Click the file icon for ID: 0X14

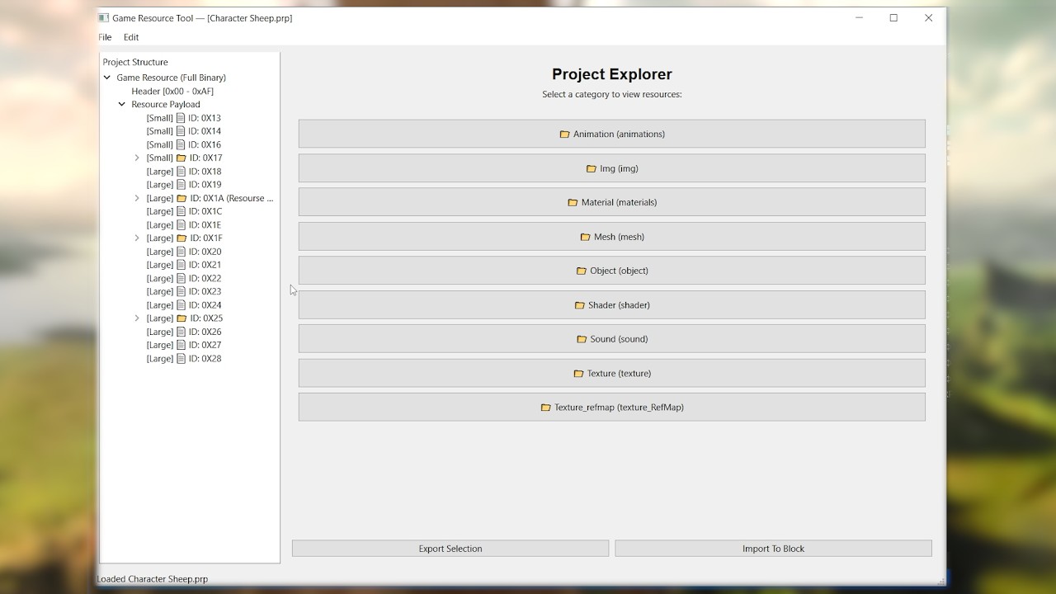click(x=181, y=131)
